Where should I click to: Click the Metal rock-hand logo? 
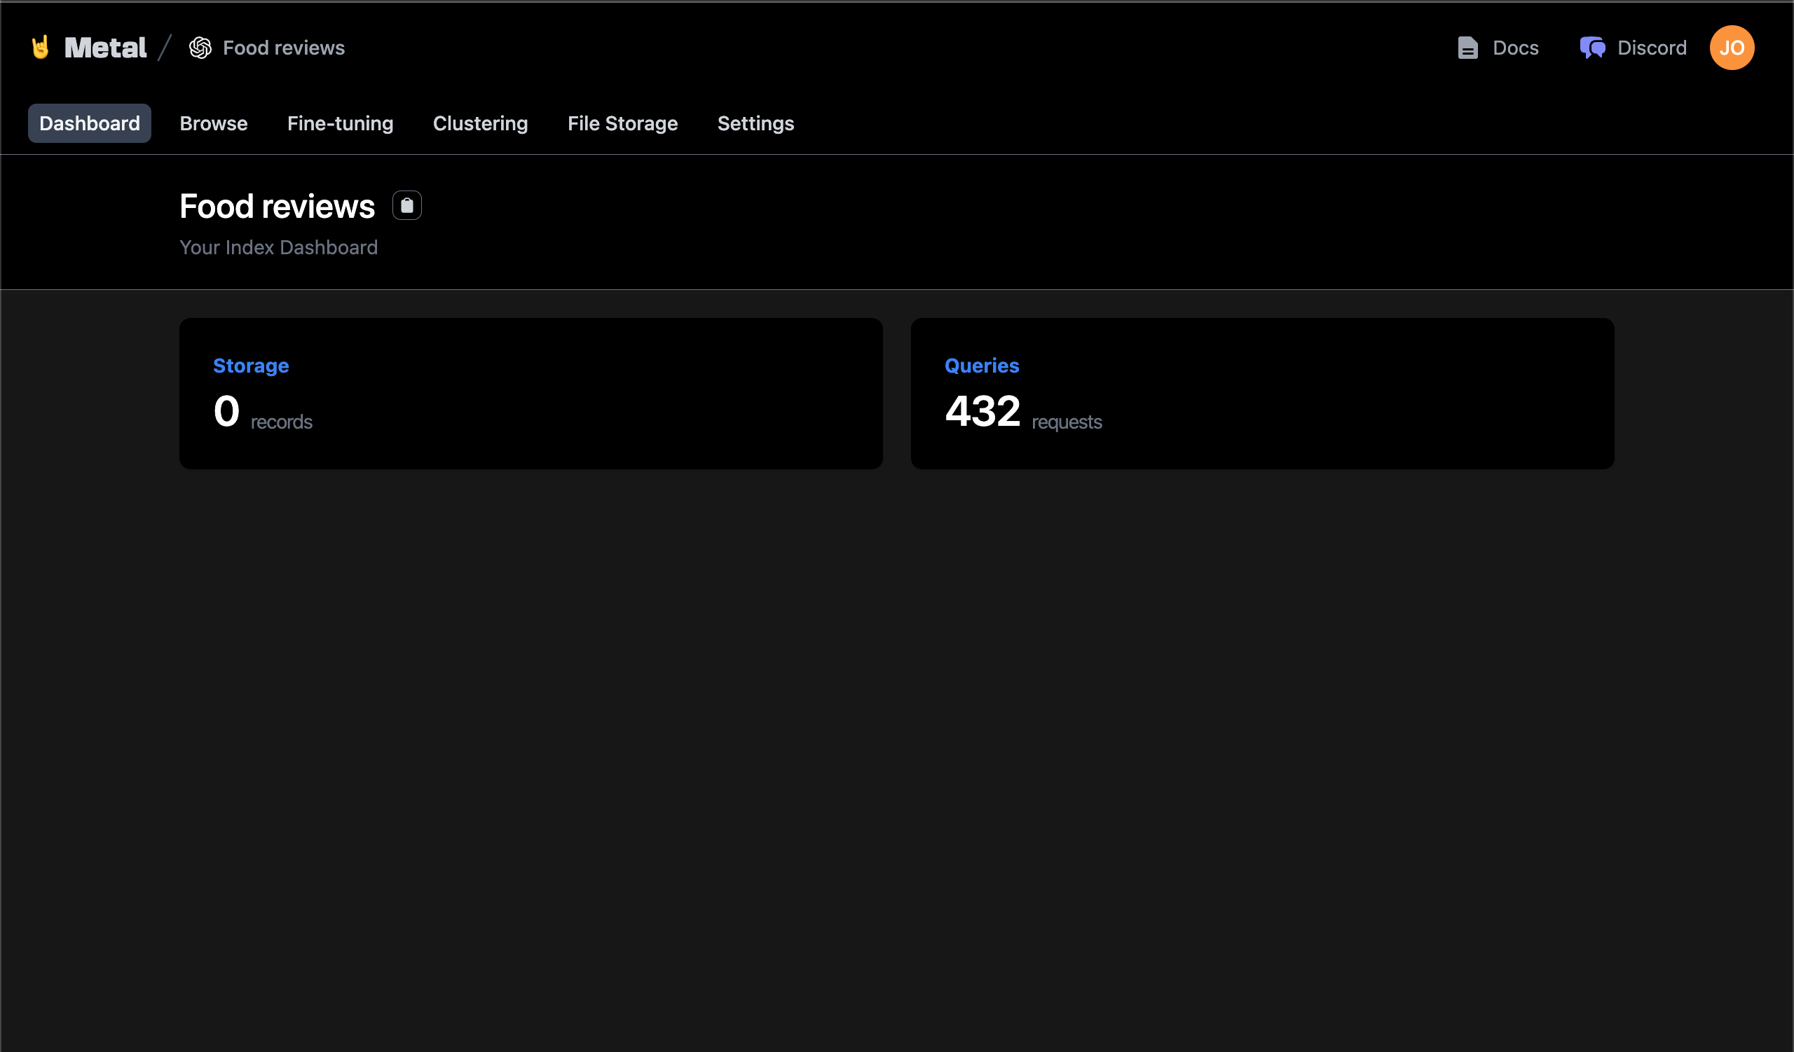point(41,47)
